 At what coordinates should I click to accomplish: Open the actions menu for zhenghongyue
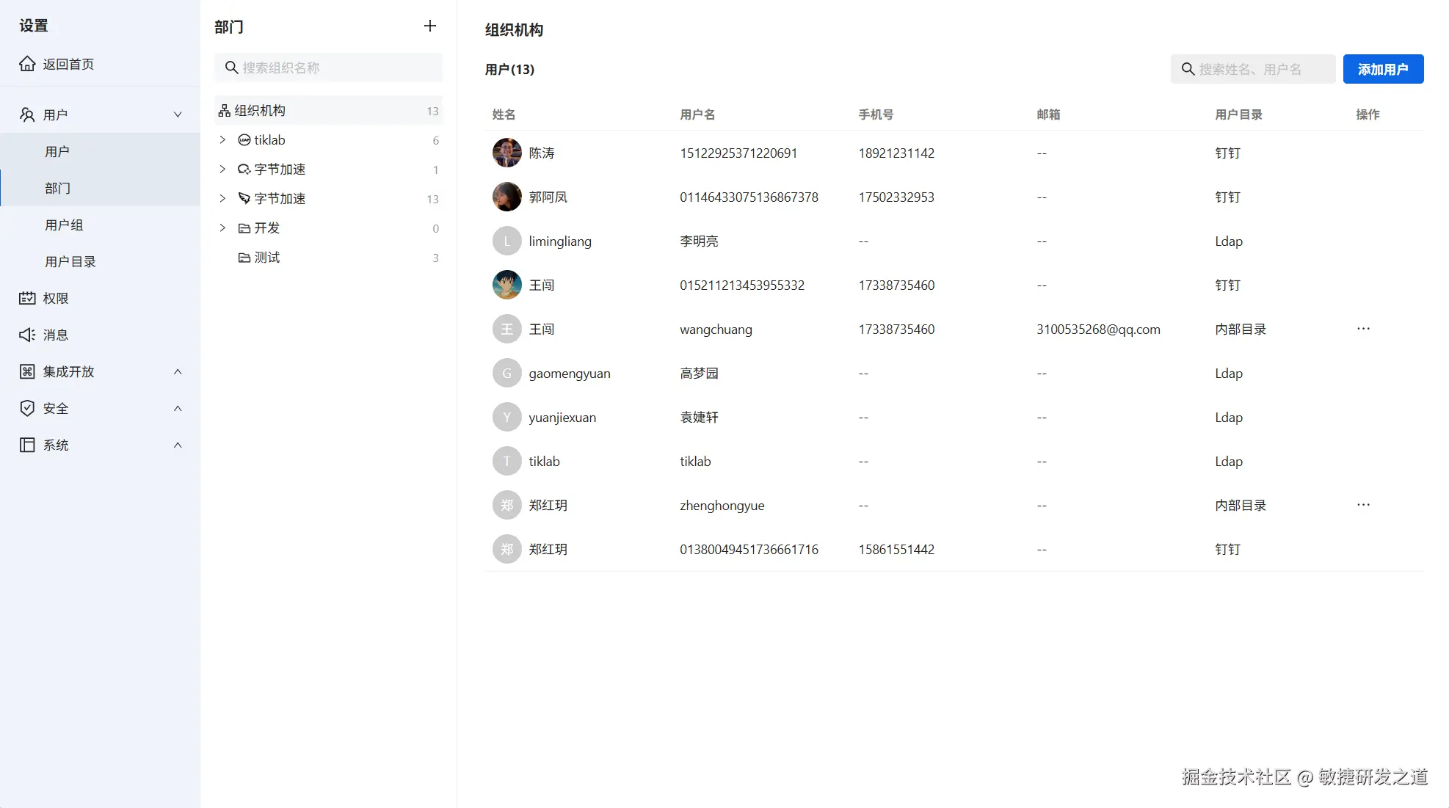point(1363,505)
